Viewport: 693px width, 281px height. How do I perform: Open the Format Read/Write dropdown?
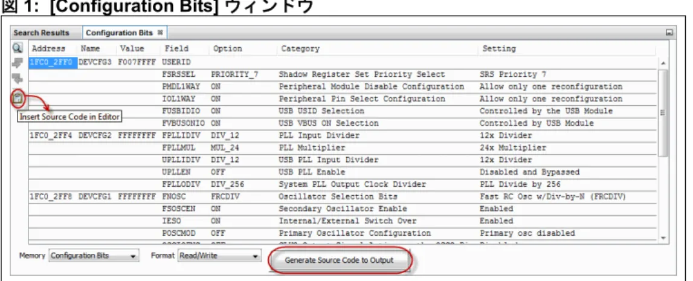point(219,256)
